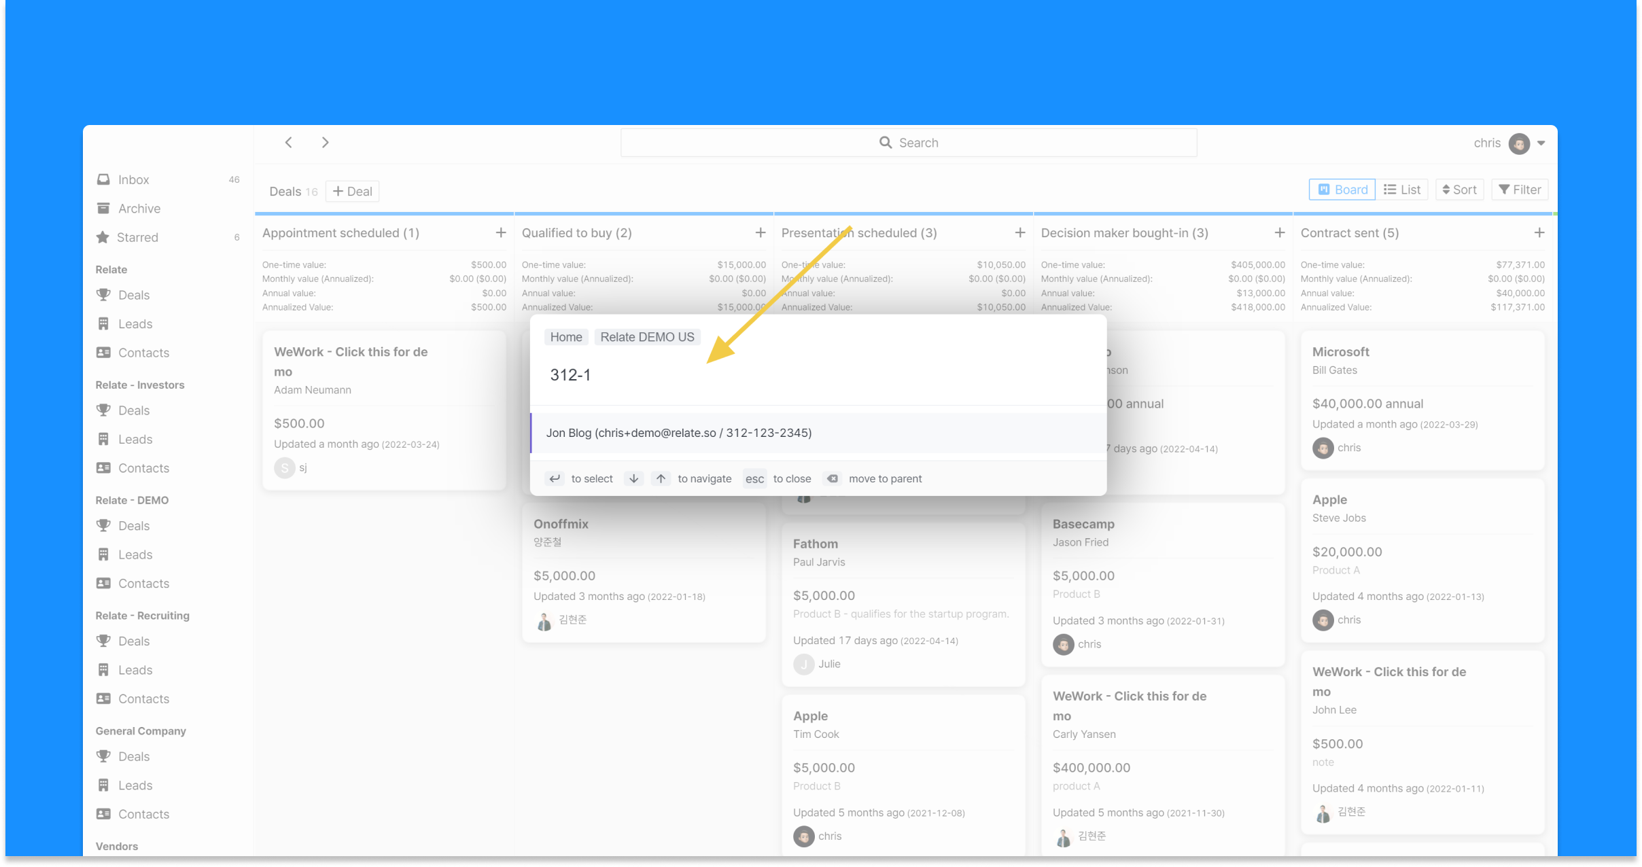
Task: Select the Home breadcrumb in command palette
Action: pyautogui.click(x=566, y=337)
